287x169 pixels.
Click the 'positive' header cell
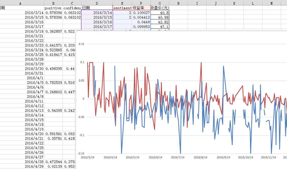(x=53, y=8)
